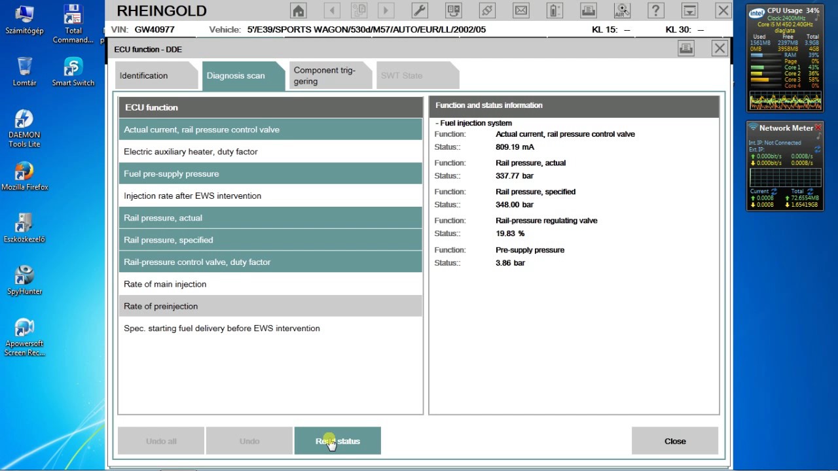Viewport: 838px width, 471px height.
Task: Click the CPU usage history graph
Action: [x=786, y=99]
